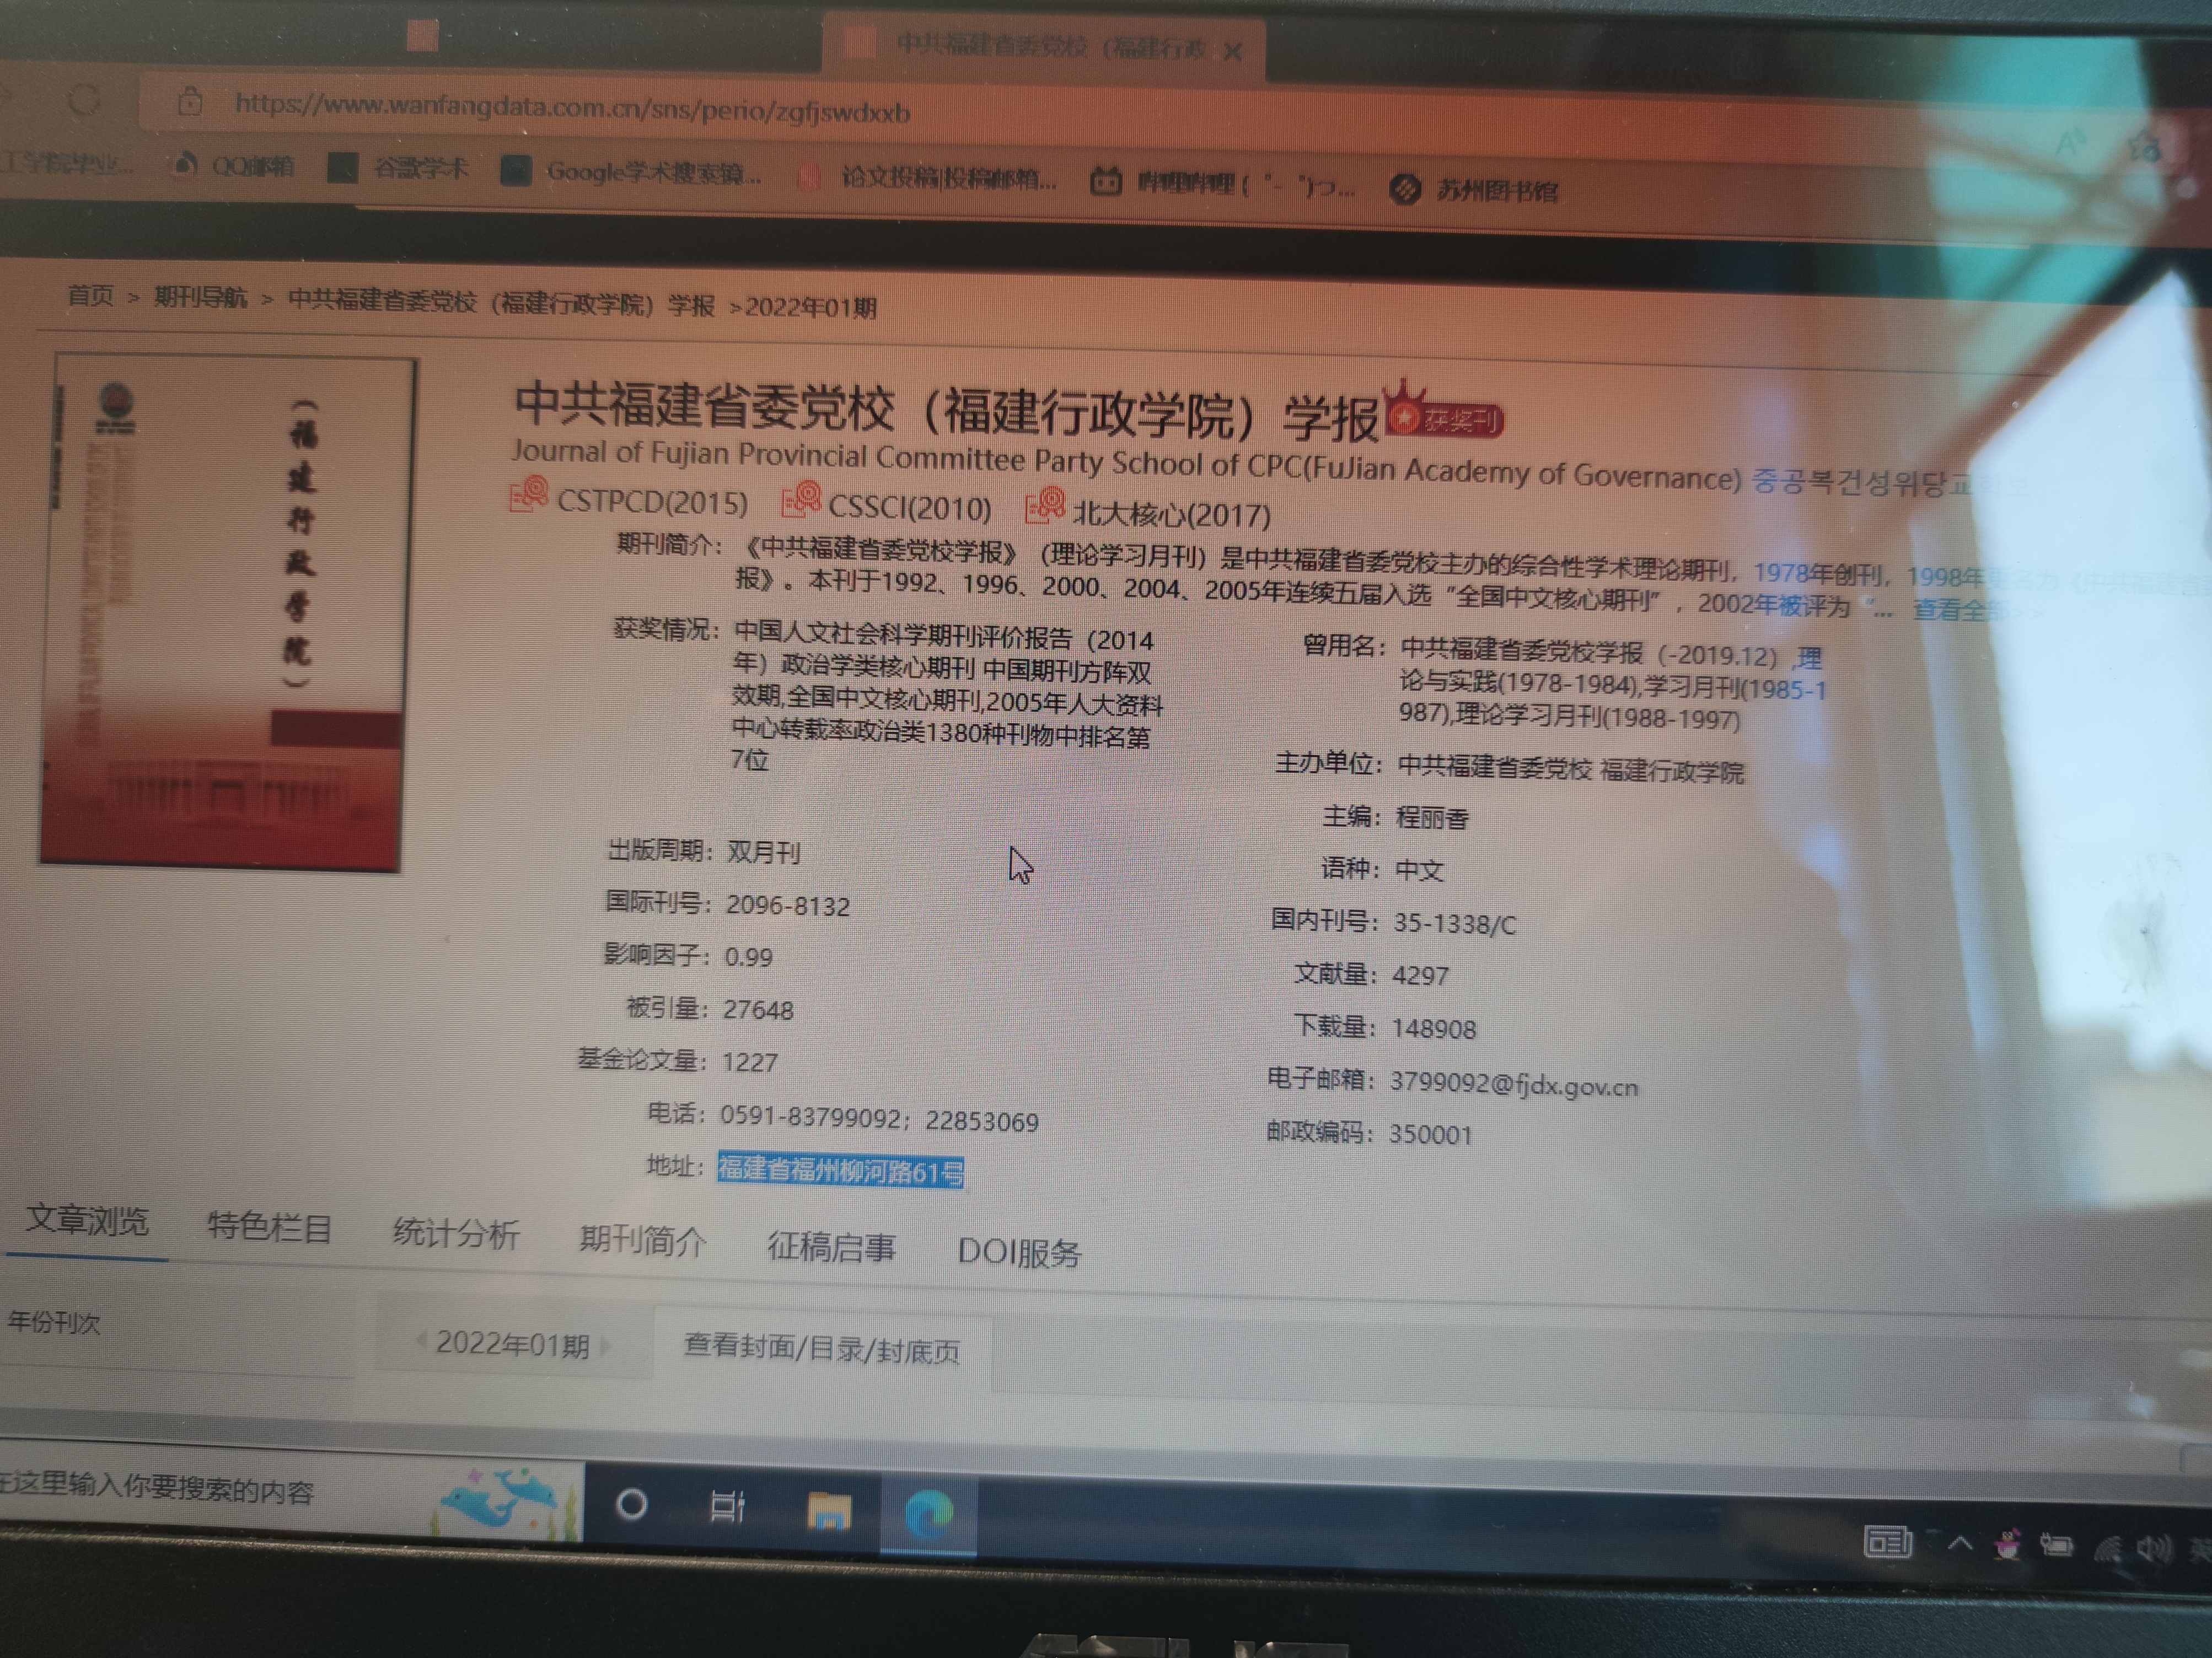Switch to the 特色栏目 tab
The image size is (2212, 1658).
269,1227
